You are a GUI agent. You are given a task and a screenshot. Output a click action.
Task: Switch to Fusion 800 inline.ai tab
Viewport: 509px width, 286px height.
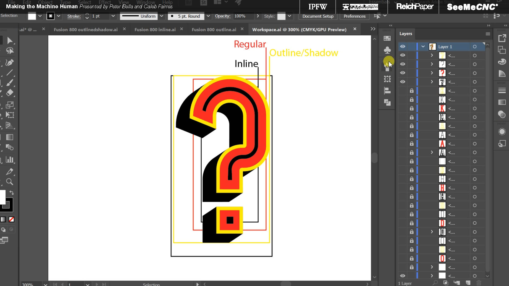point(155,30)
